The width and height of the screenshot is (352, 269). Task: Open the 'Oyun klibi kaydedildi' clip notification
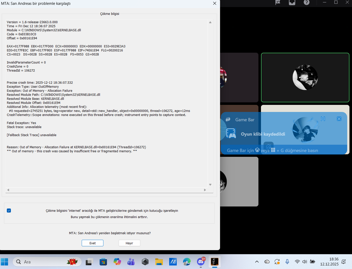[263, 134]
